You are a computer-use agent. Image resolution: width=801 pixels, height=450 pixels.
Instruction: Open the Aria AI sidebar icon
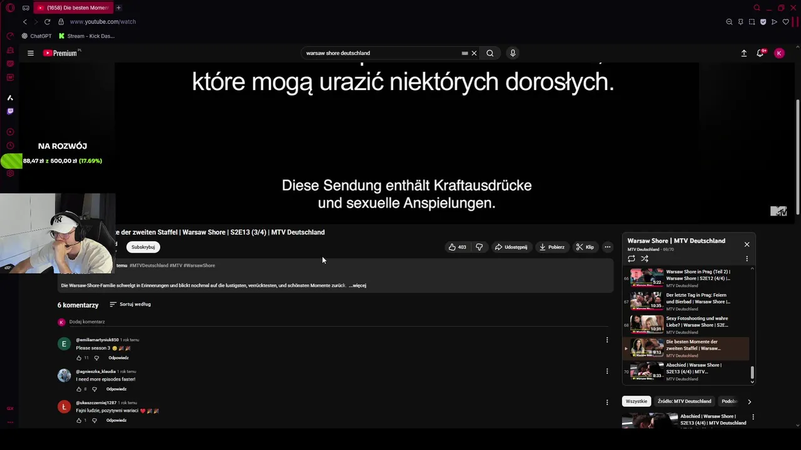pyautogui.click(x=10, y=97)
